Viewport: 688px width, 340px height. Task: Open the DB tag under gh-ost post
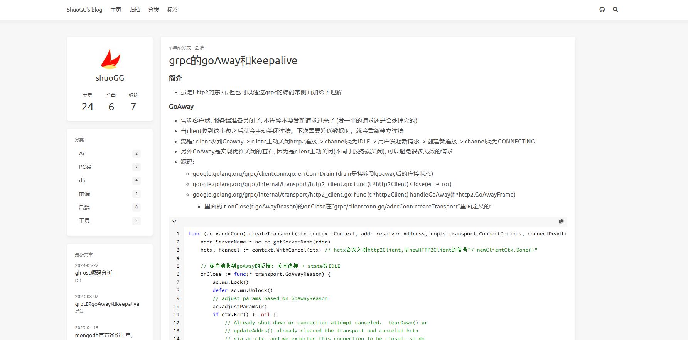tap(78, 280)
